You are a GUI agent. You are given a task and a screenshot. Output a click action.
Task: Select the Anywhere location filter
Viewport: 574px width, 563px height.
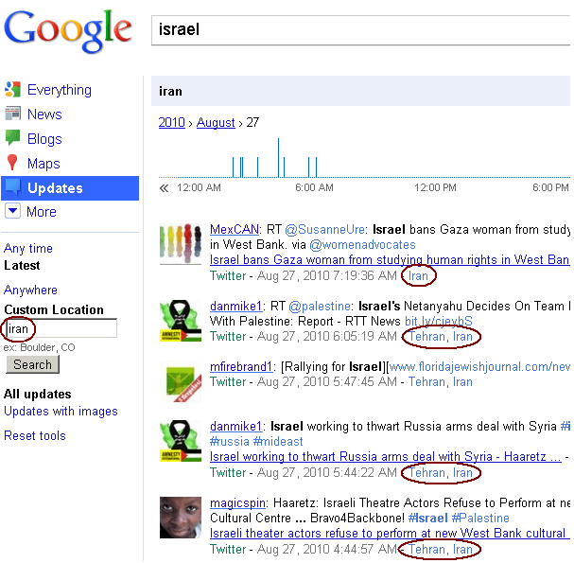click(30, 290)
